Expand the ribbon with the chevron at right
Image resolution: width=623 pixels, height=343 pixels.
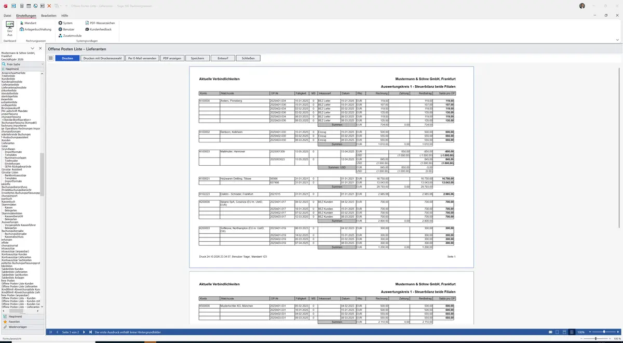(x=617, y=39)
